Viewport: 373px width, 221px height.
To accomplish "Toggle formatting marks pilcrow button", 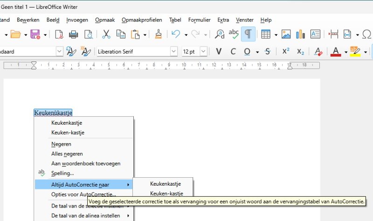I will pyautogui.click(x=249, y=34).
